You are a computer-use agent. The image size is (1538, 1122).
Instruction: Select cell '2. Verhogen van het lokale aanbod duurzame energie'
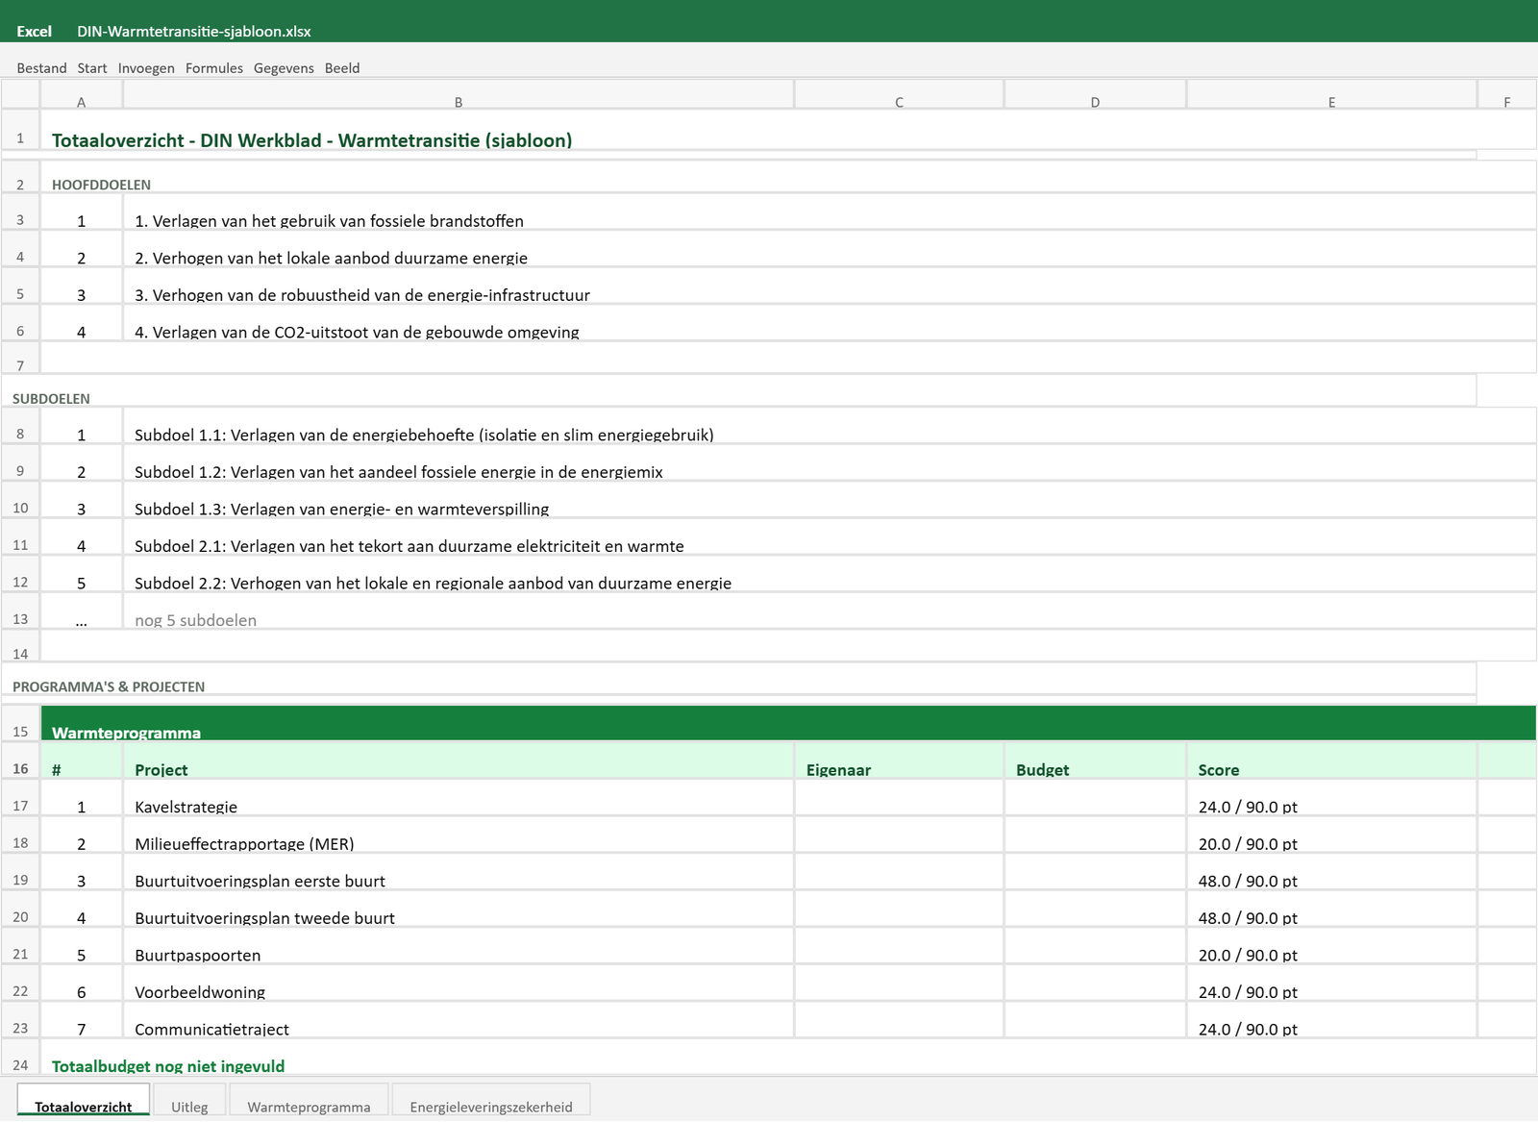coord(830,249)
